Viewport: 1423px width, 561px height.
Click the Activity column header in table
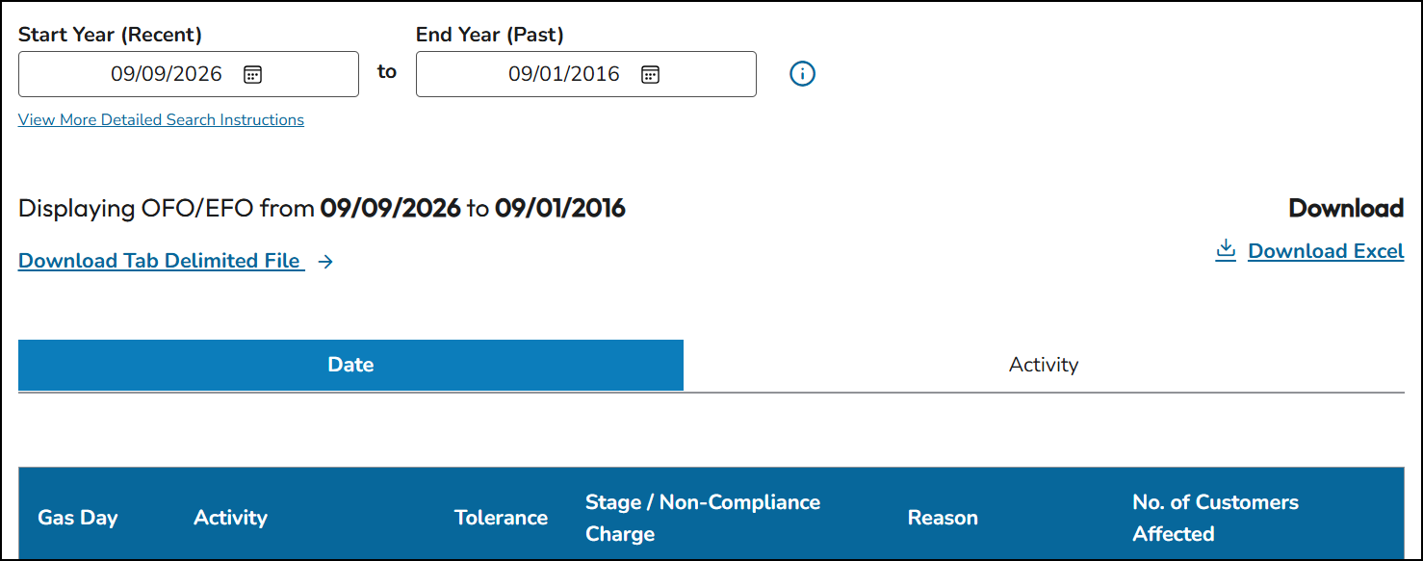pos(230,518)
